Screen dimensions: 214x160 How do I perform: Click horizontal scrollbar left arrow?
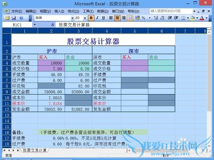click(129, 150)
